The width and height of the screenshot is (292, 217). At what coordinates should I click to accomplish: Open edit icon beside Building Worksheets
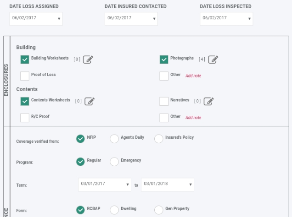[x=88, y=59]
